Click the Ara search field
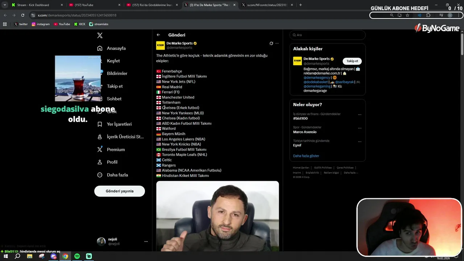Screen dimensions: 464x261 pyautogui.click(x=327, y=35)
